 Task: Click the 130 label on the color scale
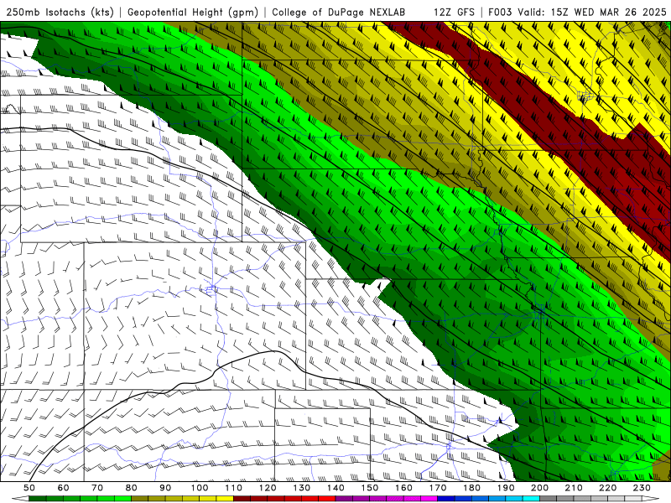302,488
